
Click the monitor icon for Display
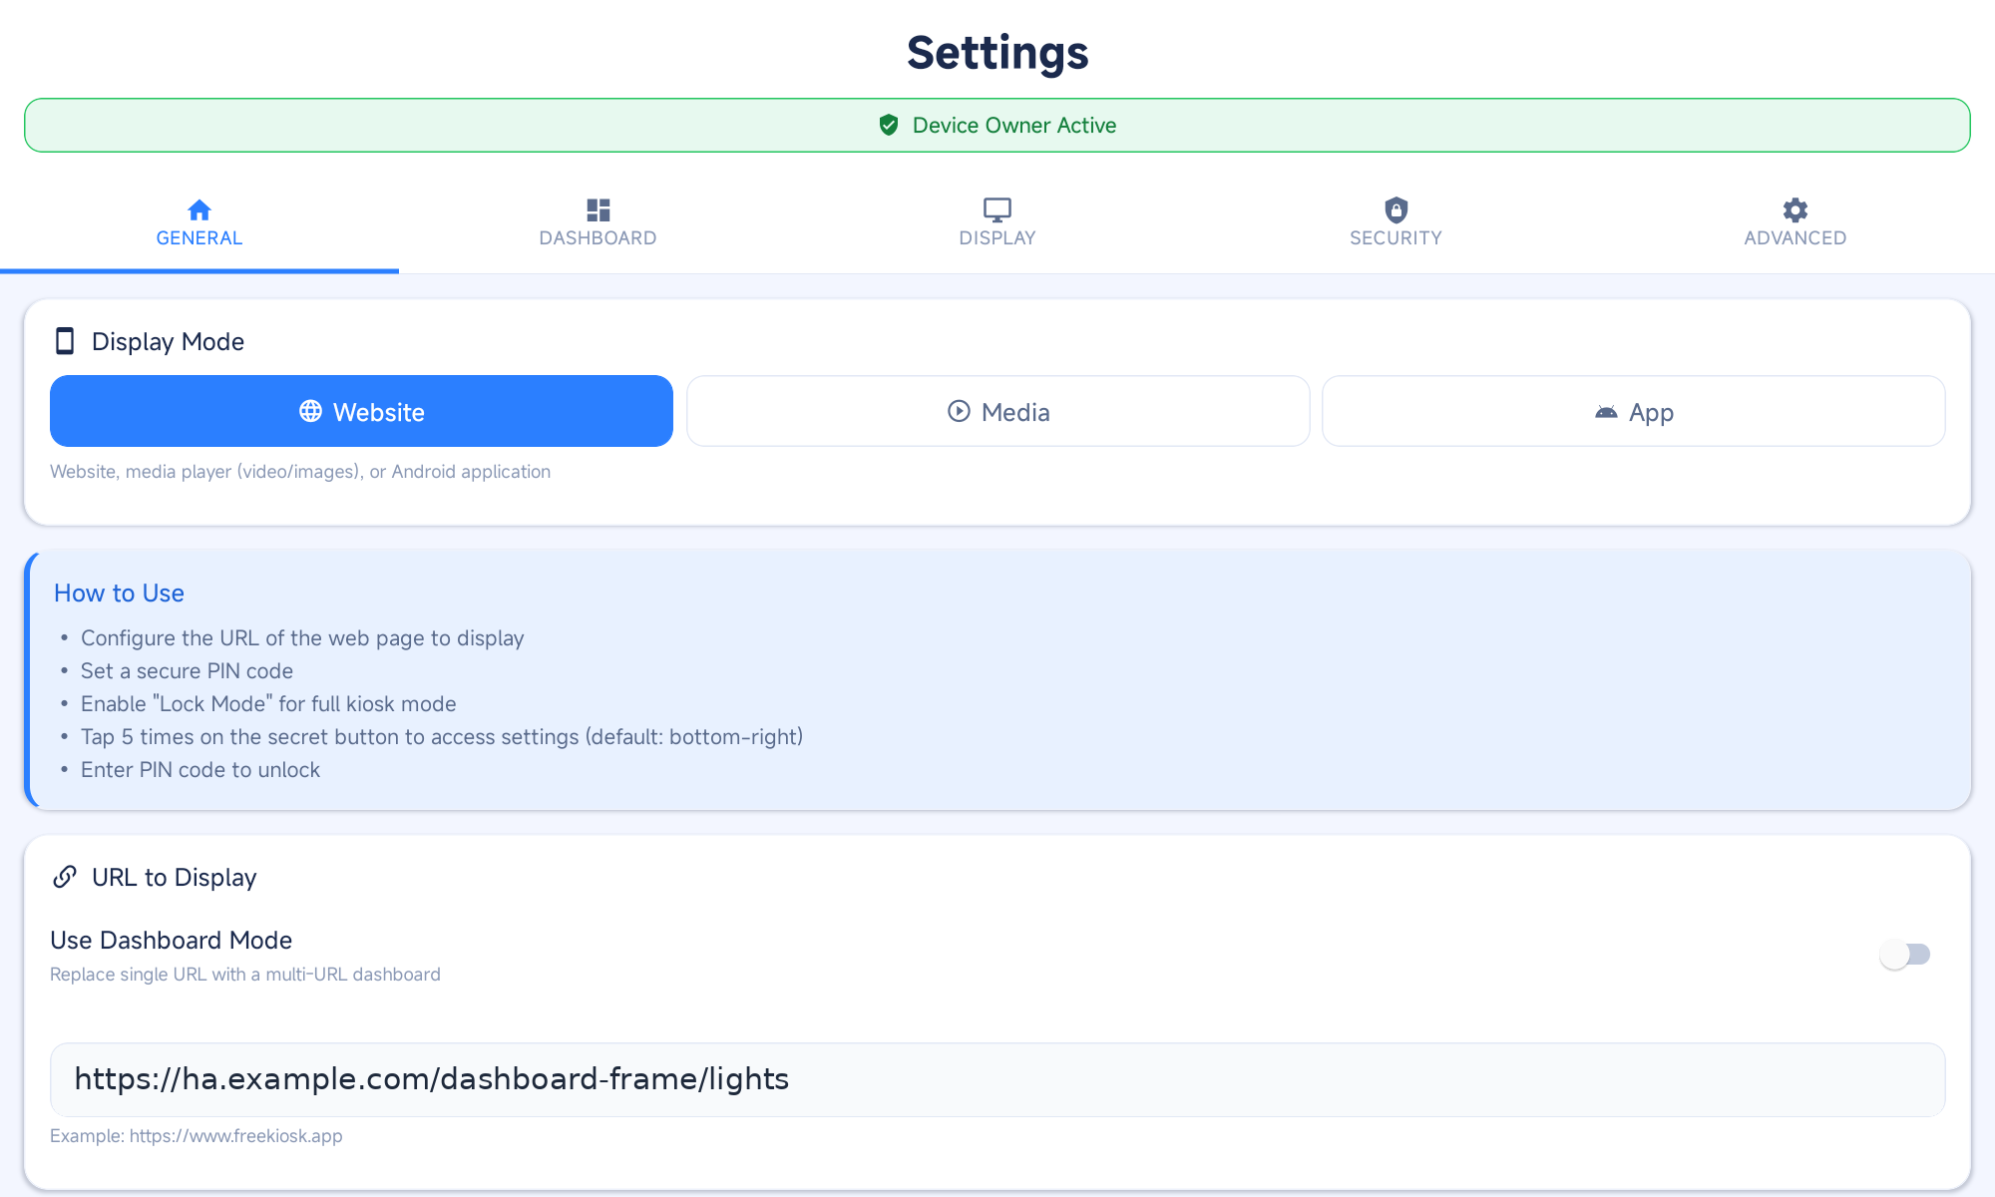pos(997,209)
